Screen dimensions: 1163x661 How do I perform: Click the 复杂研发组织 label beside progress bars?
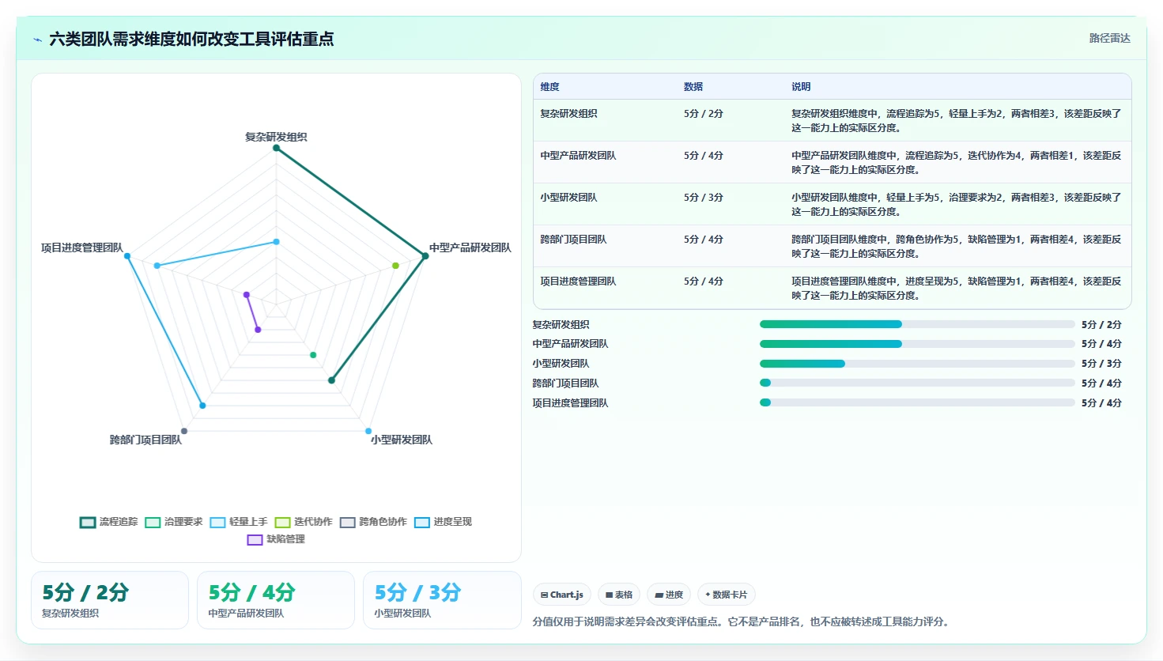pyautogui.click(x=561, y=325)
